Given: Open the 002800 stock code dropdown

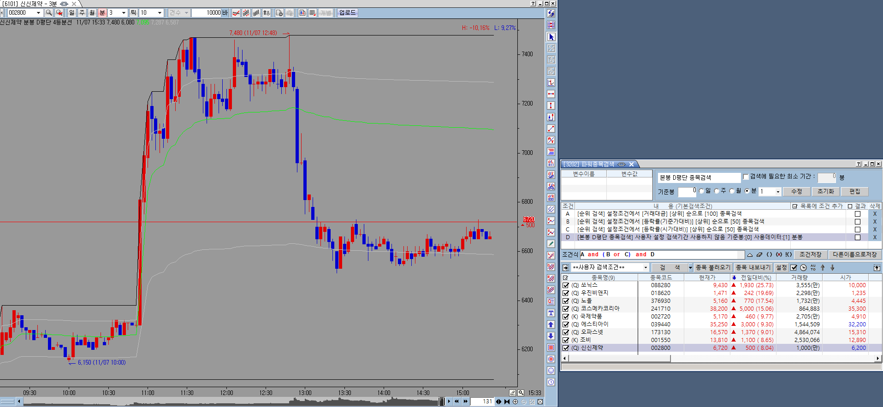Looking at the screenshot, I should click(x=38, y=13).
